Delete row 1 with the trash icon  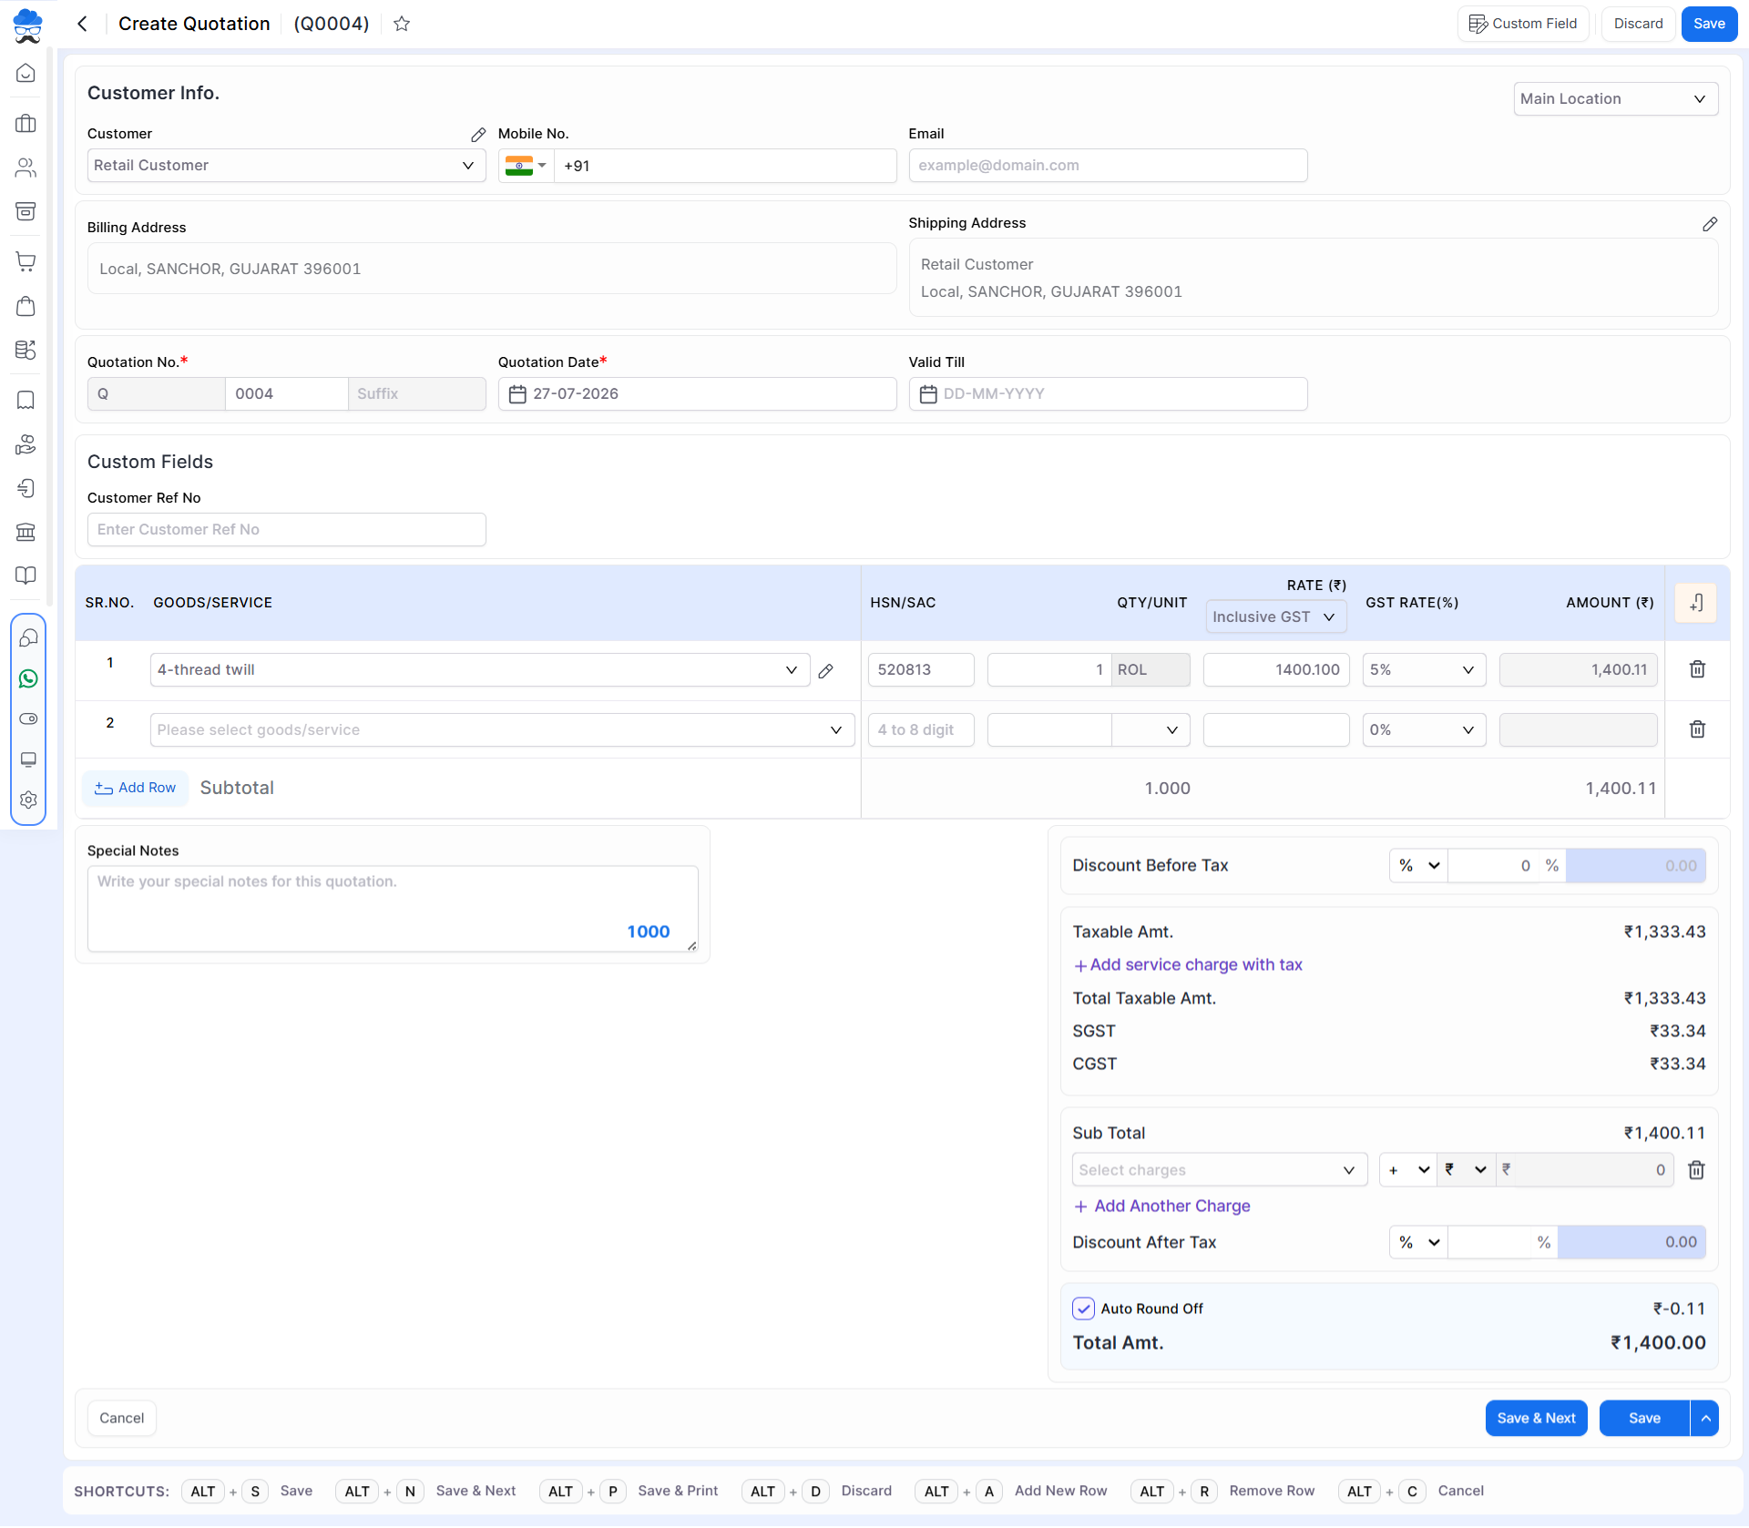coord(1697,670)
